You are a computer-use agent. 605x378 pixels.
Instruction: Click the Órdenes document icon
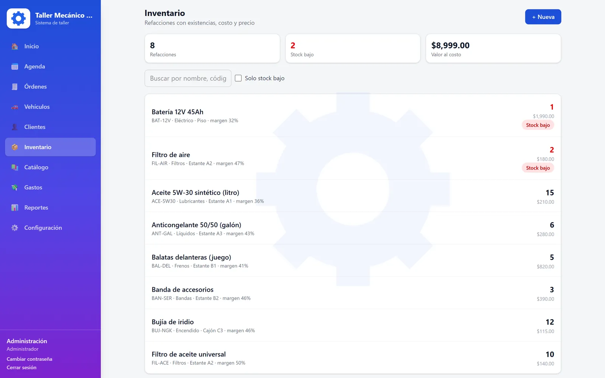click(15, 87)
